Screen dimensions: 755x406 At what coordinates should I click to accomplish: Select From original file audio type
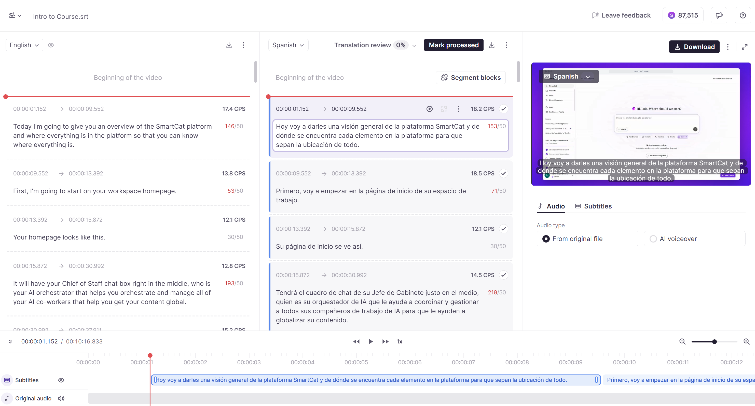click(x=587, y=238)
